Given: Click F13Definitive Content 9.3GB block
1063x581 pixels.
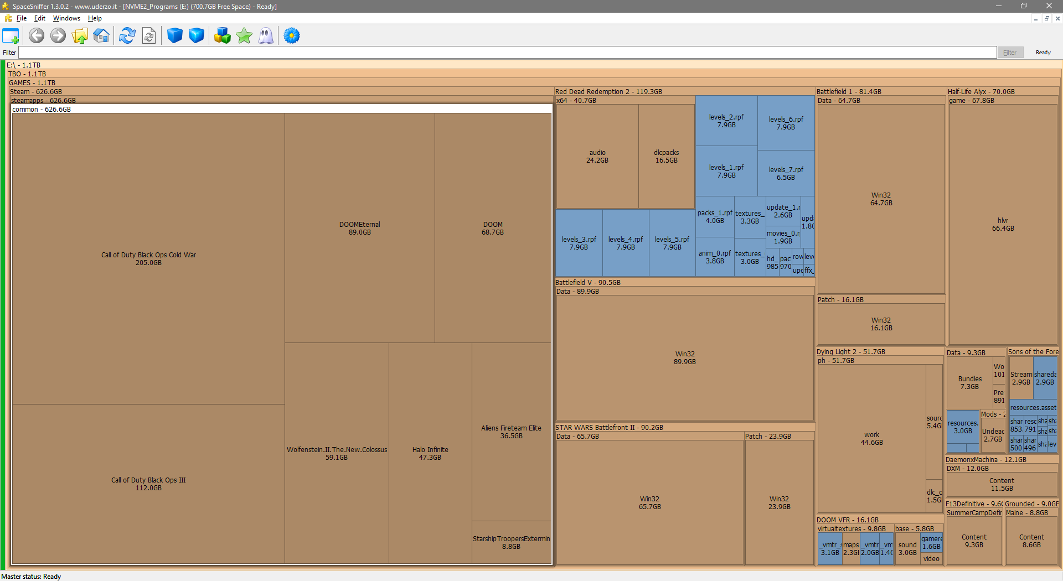Looking at the screenshot, I should [x=974, y=541].
